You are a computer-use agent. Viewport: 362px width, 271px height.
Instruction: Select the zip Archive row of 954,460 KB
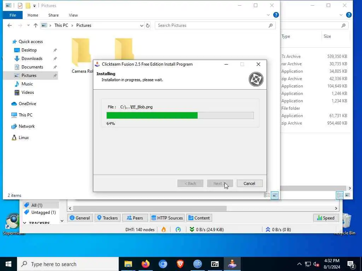[x=314, y=123]
